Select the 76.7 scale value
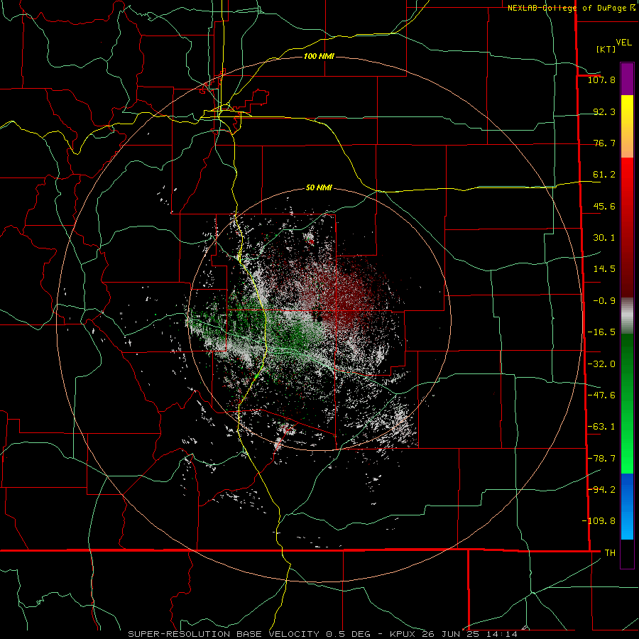 [604, 143]
